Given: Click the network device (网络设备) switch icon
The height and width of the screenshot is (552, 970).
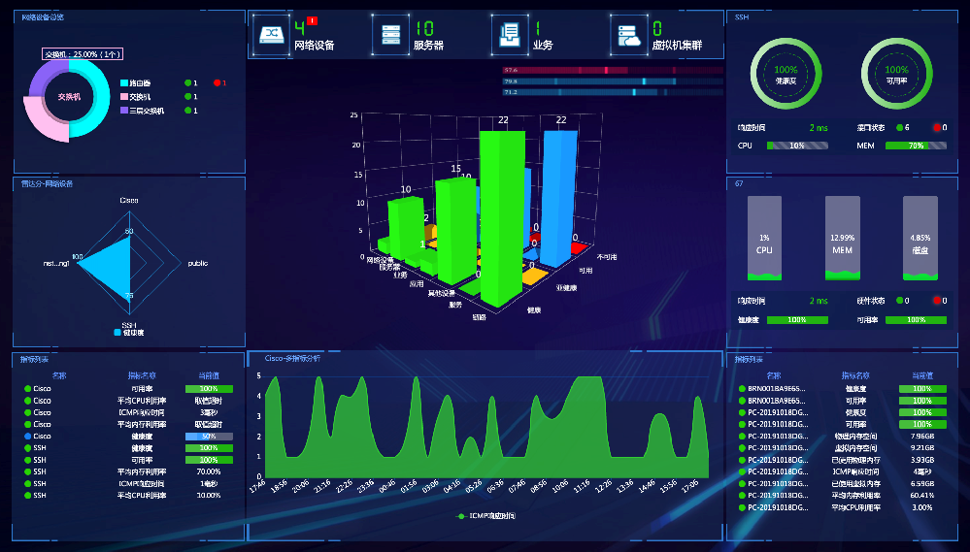Looking at the screenshot, I should [271, 35].
